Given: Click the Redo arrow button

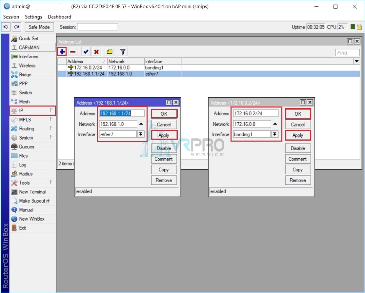Looking at the screenshot, I should point(16,27).
